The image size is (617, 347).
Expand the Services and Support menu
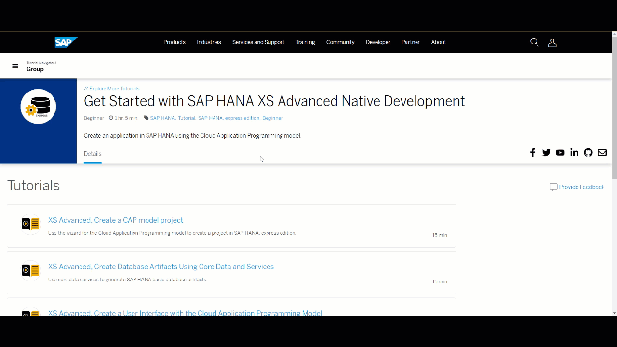click(x=258, y=42)
